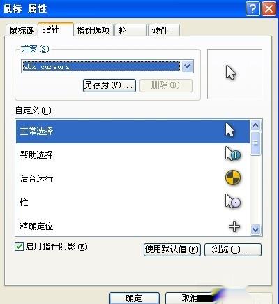Pick the Busy cursor icon with disc
Viewport: 279px width, 304px height.
(233, 201)
